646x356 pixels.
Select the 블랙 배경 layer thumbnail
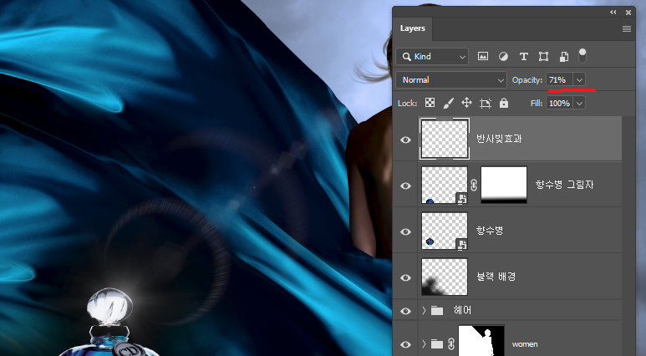pyautogui.click(x=444, y=277)
